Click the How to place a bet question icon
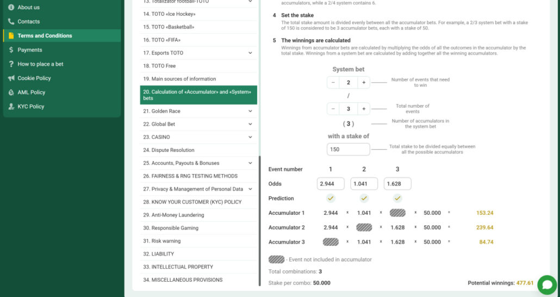 point(11,64)
